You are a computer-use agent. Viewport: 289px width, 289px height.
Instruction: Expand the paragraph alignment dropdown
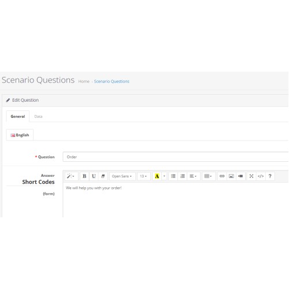point(193,176)
